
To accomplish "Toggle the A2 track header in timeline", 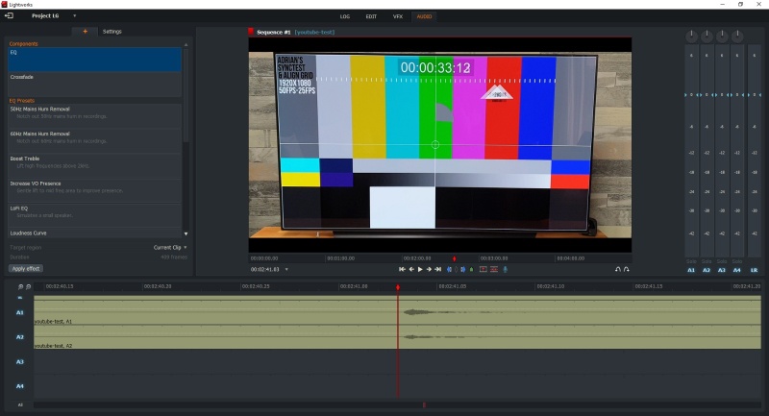I will (19, 337).
